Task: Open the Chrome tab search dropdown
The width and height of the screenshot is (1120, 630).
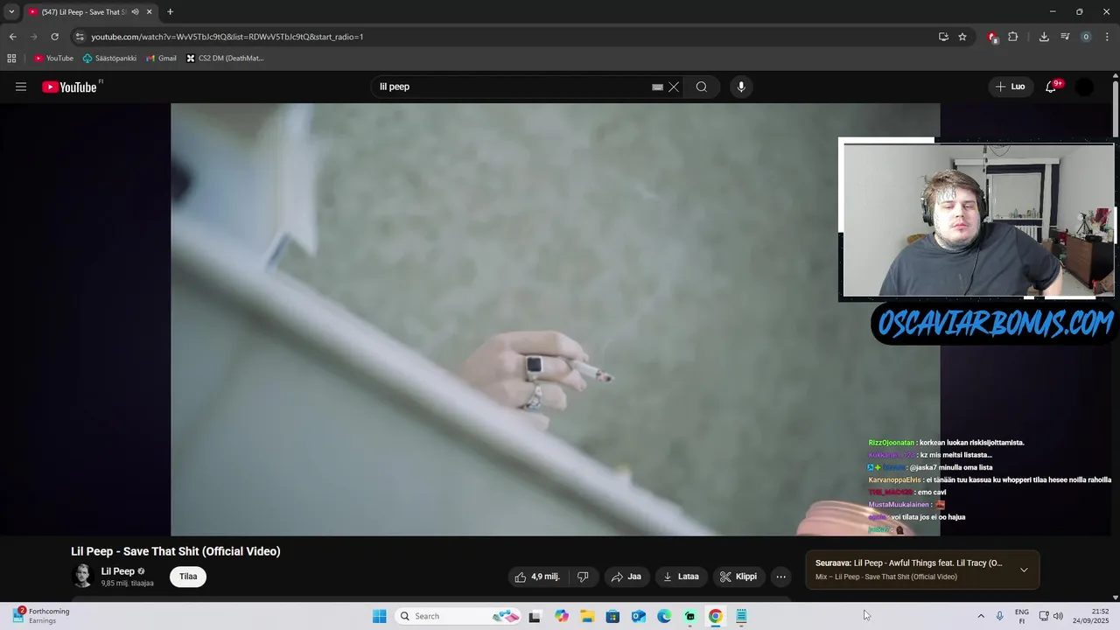Action: 11,11
